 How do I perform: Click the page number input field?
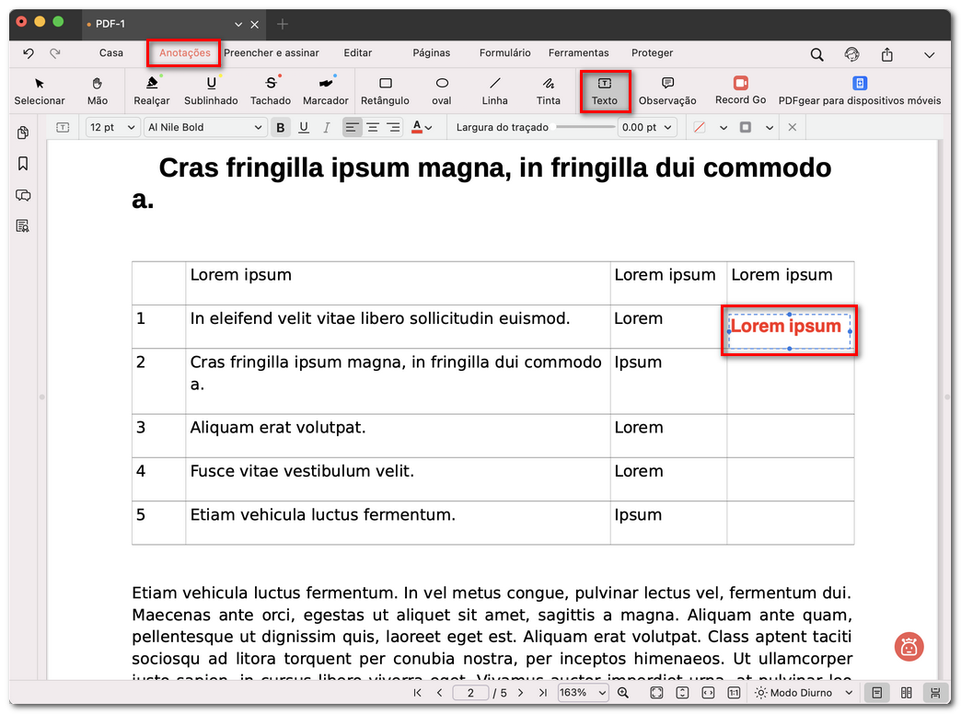(x=471, y=693)
